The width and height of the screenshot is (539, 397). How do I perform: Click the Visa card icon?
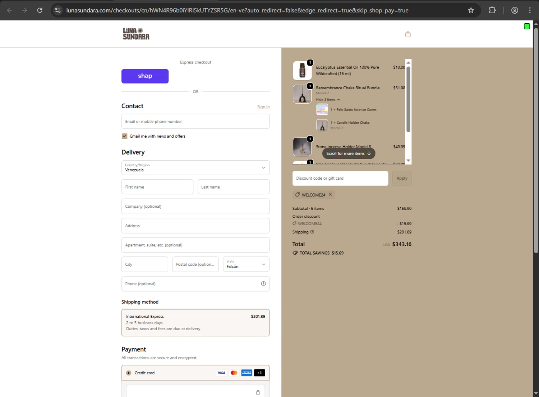pos(221,373)
